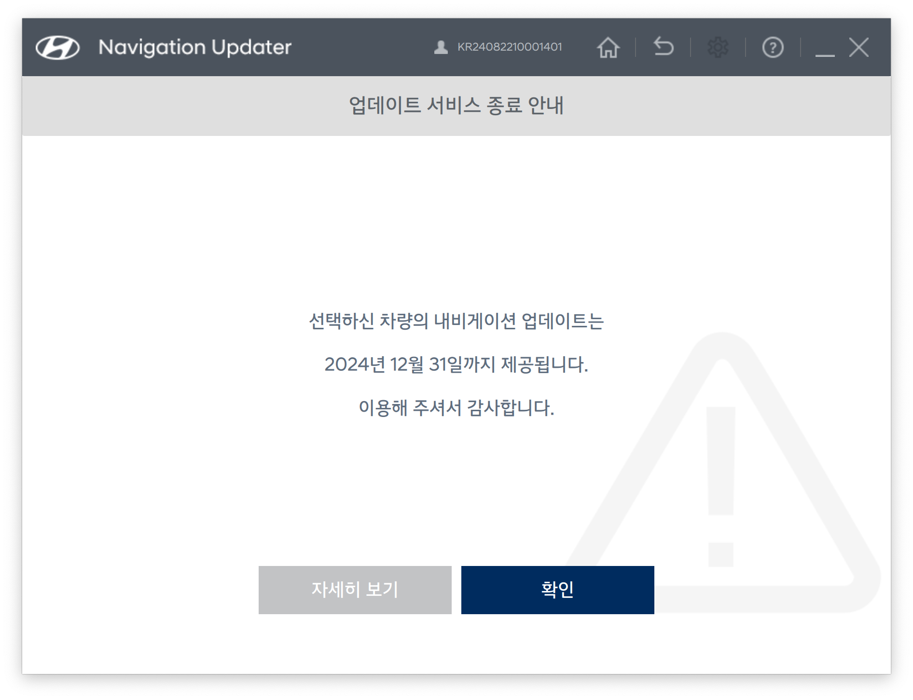Click the user ID KR24082210001401
The height and width of the screenshot is (700, 913).
510,47
